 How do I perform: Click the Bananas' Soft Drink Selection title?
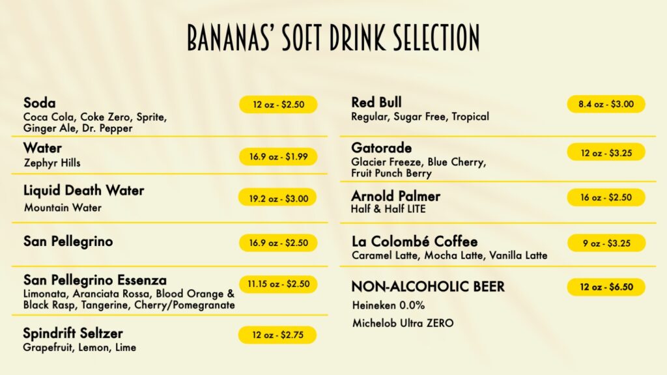[x=333, y=37]
